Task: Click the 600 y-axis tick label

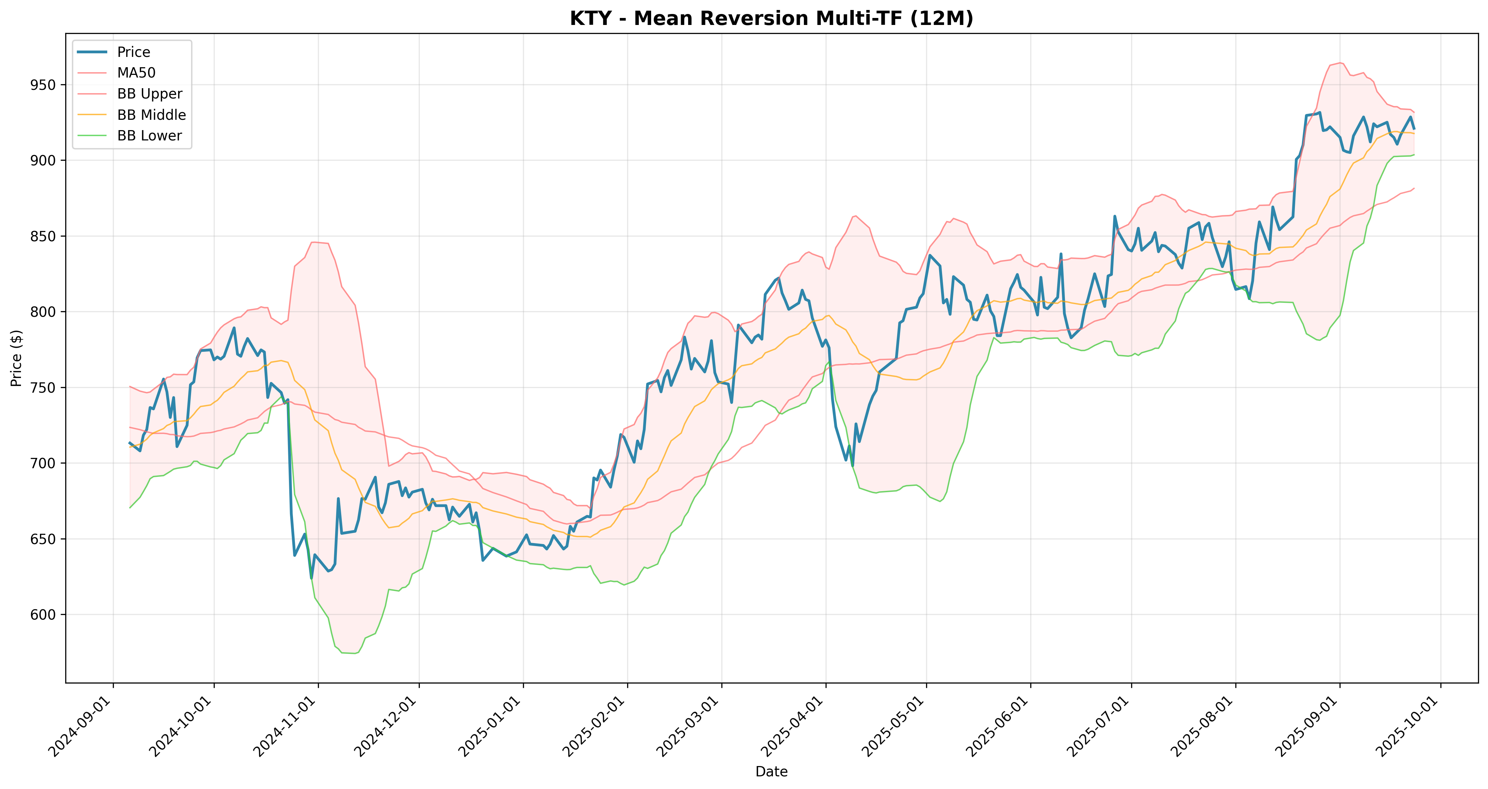Action: [44, 615]
